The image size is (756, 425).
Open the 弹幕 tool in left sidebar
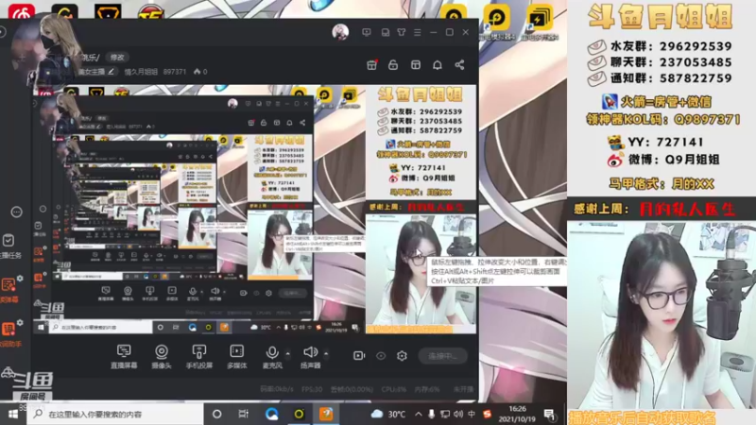pyautogui.click(x=9, y=290)
